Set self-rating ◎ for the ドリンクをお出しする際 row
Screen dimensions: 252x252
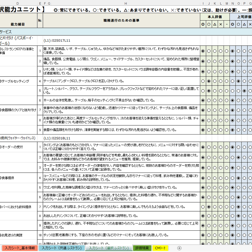(x=203, y=207)
